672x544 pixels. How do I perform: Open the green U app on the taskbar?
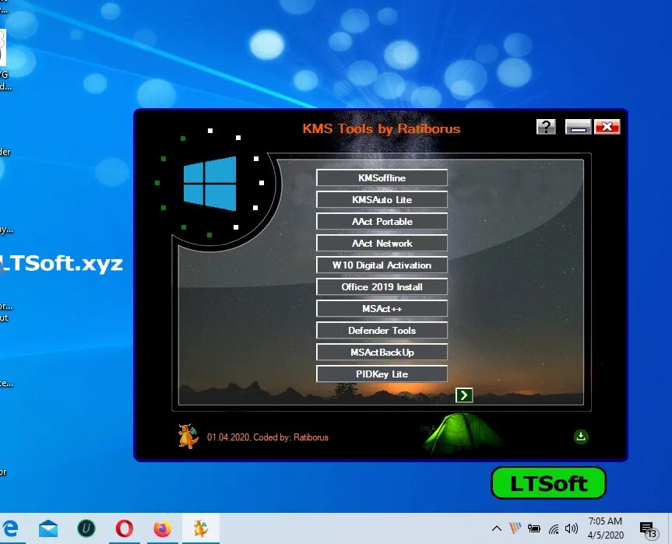tap(86, 528)
